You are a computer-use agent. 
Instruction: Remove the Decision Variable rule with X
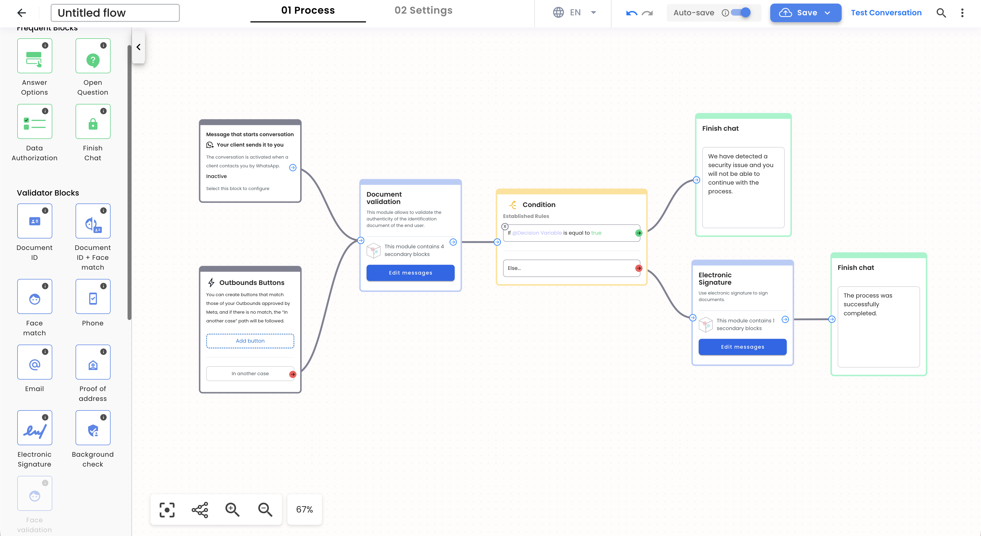coord(505,226)
